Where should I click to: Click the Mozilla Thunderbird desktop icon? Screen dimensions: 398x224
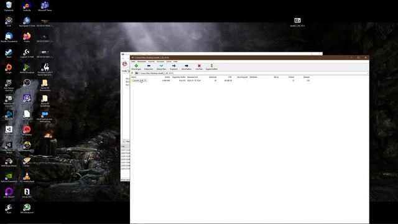coord(9,36)
